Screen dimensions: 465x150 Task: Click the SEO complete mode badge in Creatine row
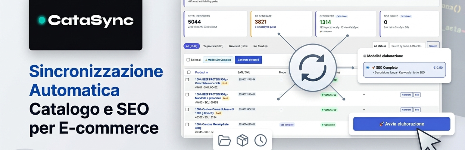[287, 124]
